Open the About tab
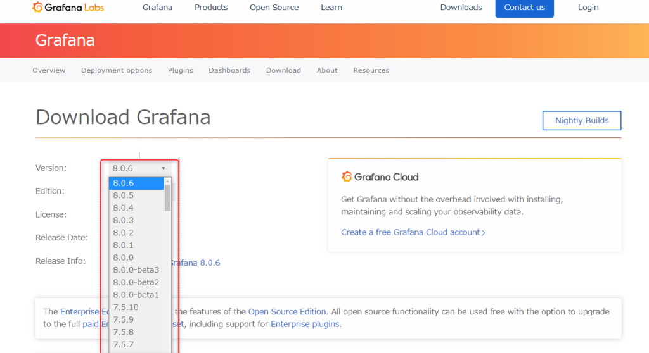This screenshot has height=353, width=649. [x=327, y=70]
